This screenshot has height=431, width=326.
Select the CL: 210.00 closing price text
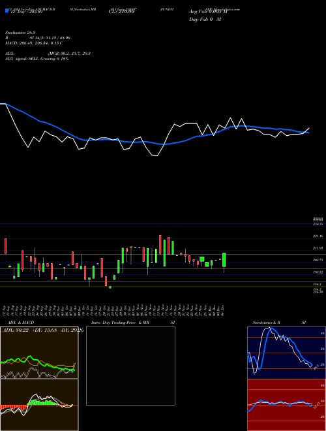121,12
